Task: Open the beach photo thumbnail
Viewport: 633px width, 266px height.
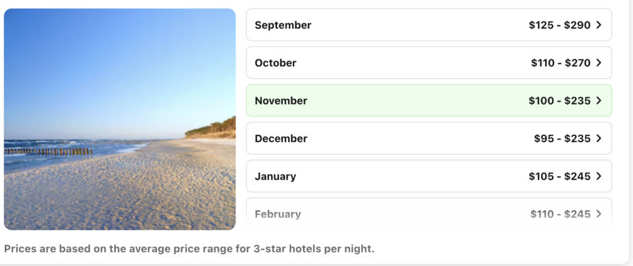Action: 120,119
